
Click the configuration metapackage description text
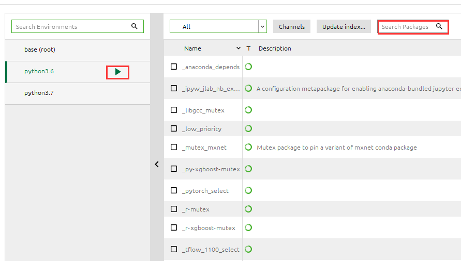359,89
